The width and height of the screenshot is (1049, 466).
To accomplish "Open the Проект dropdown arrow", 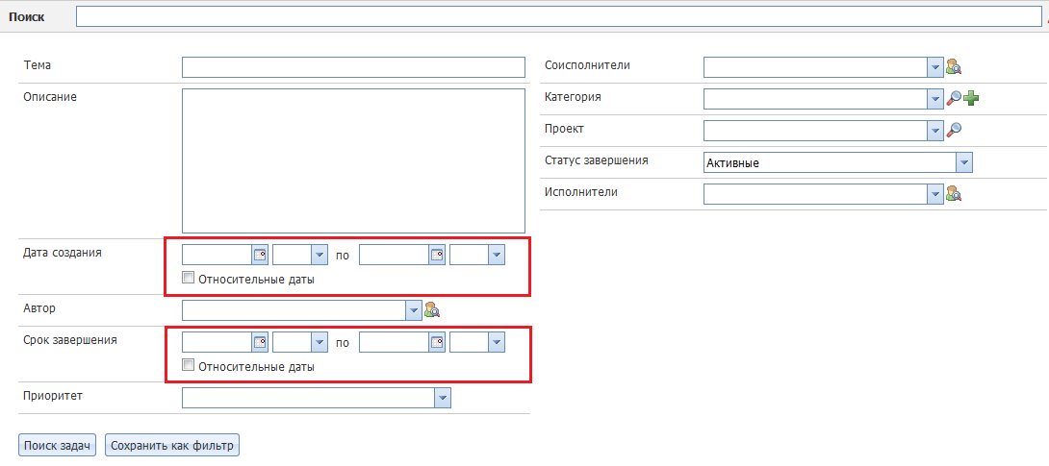I will point(934,131).
